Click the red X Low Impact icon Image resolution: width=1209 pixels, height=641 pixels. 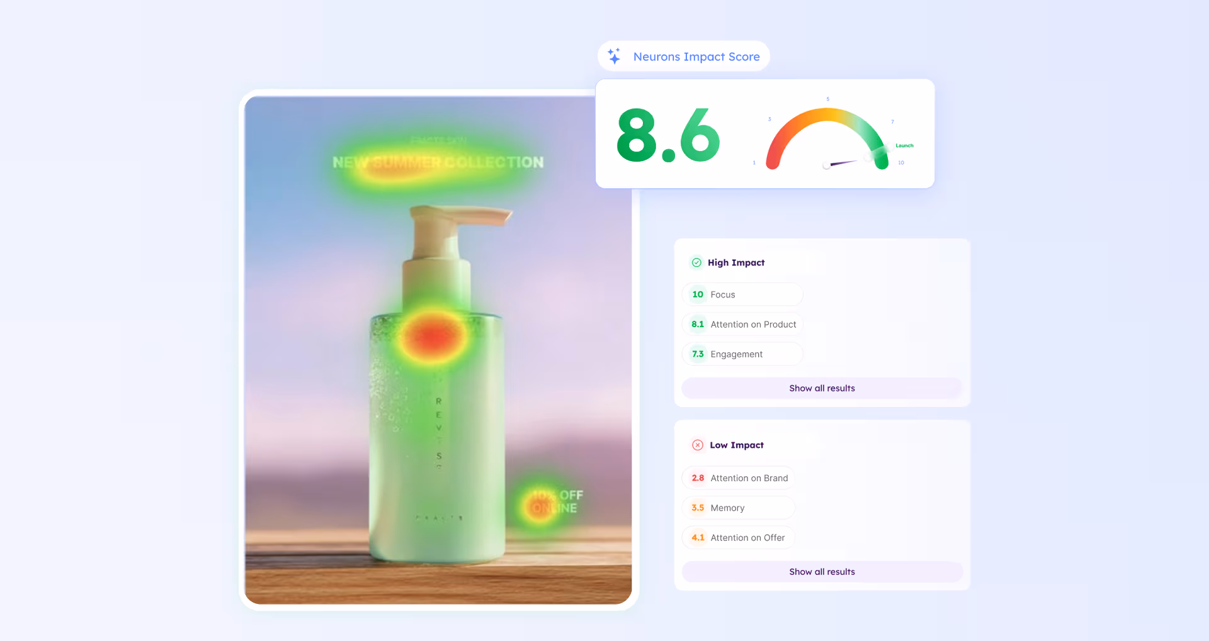(x=697, y=445)
